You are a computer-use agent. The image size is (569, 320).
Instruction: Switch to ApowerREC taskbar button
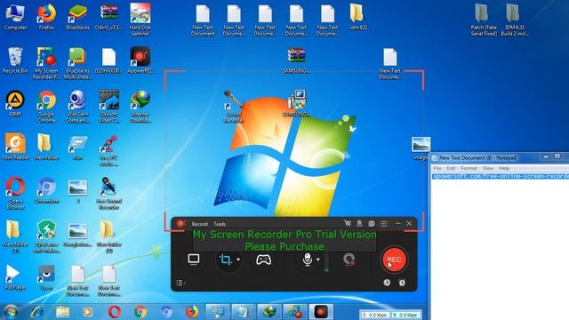[321, 312]
